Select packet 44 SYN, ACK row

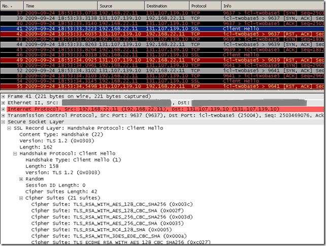tap(162, 44)
